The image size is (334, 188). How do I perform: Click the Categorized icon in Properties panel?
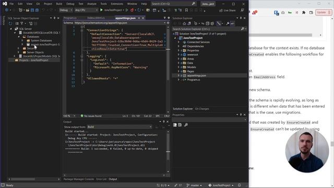175,125
